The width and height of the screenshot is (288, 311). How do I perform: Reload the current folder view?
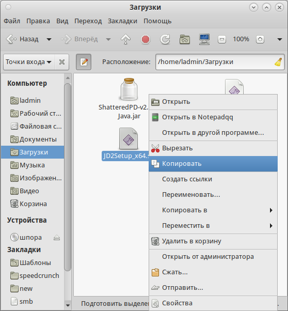tap(165, 39)
